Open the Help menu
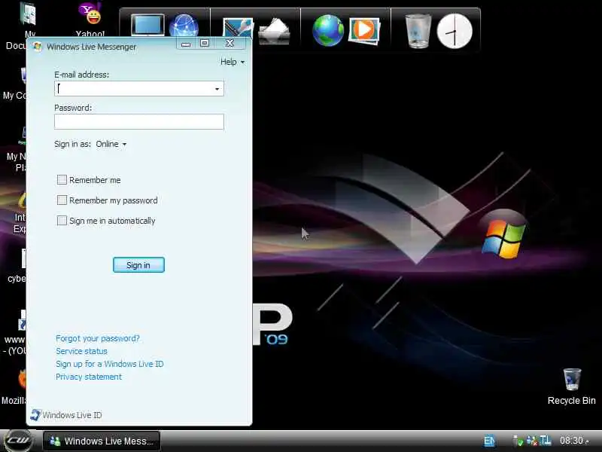This screenshot has height=452, width=602. (233, 62)
